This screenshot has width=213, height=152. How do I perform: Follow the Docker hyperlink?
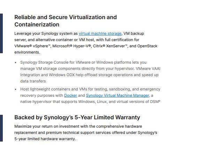[70, 95]
